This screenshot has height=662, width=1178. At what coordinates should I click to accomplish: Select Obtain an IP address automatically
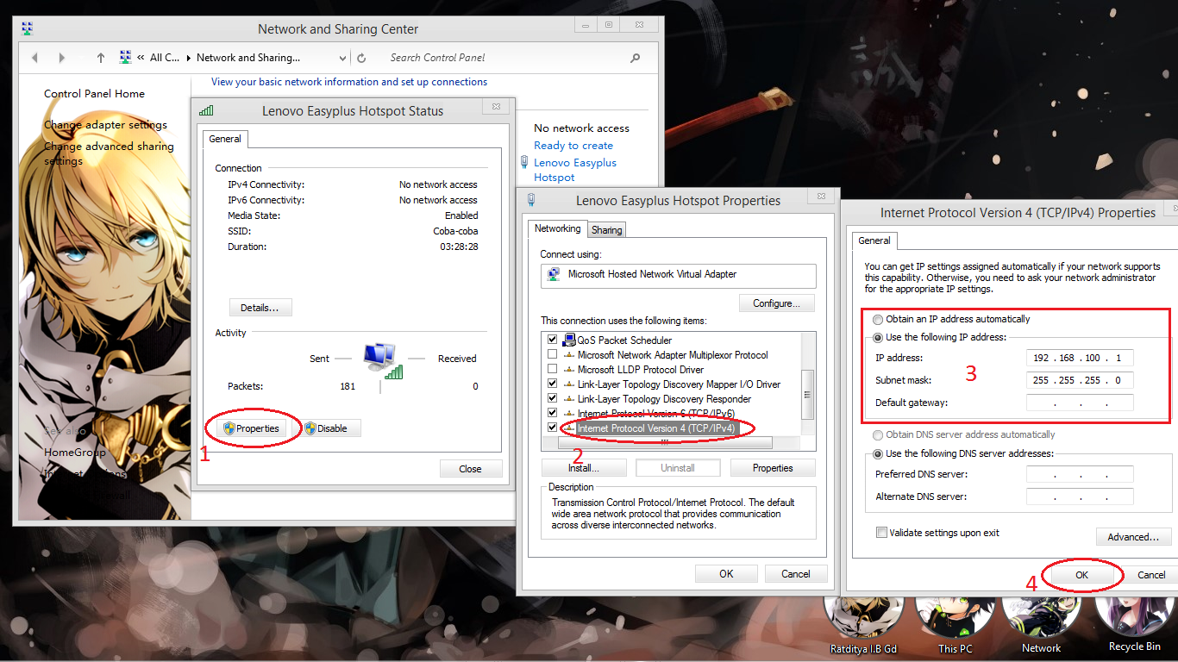(878, 319)
